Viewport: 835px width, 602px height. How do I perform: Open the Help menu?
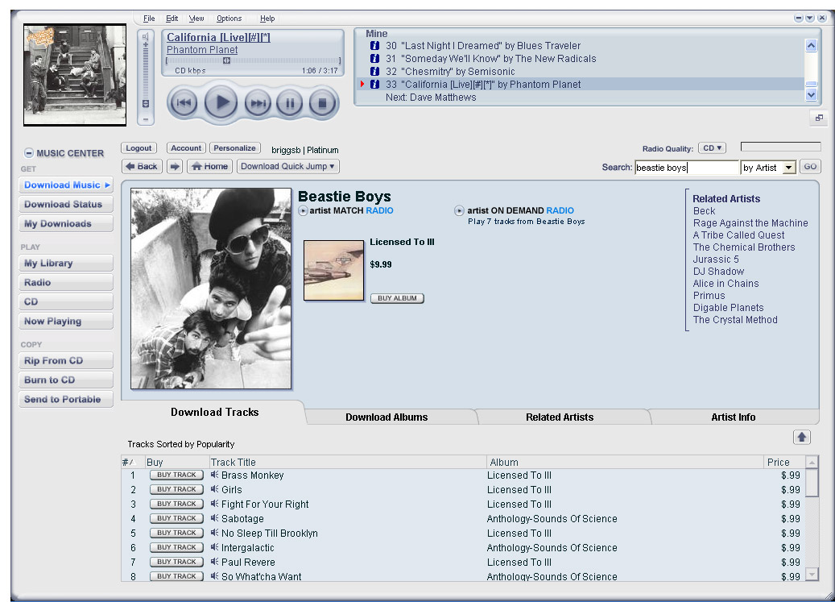point(267,18)
